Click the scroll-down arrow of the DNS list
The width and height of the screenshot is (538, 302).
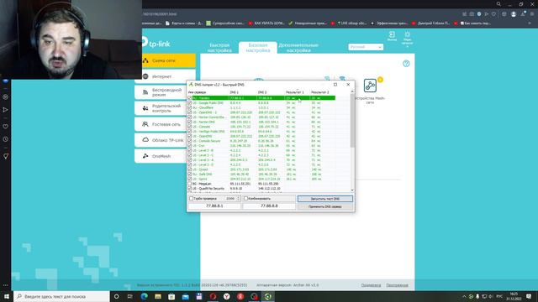click(352, 190)
